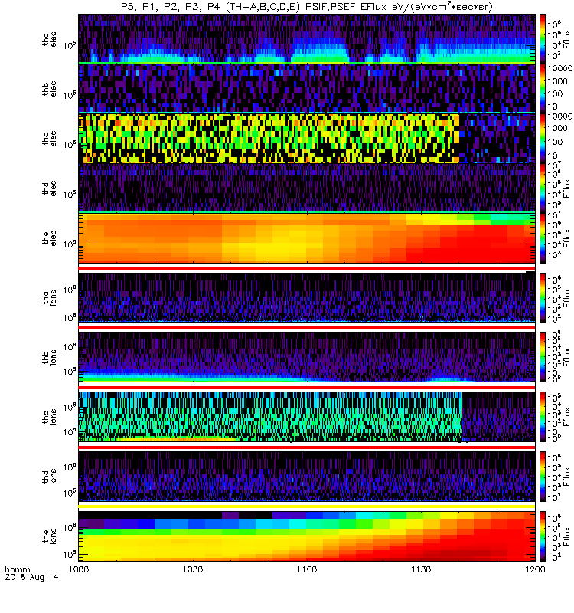Screen dimensions: 574x613
Task: Click the thc elec color bar
Action: [543, 138]
